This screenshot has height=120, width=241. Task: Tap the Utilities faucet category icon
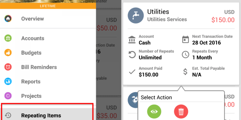click(x=136, y=15)
